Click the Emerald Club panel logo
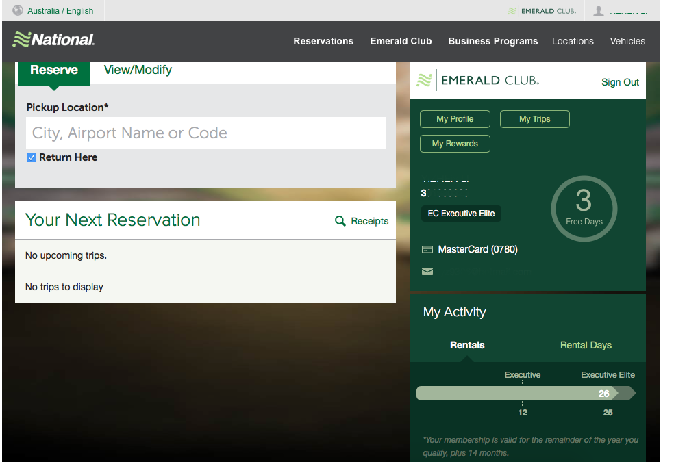The height and width of the screenshot is (462, 674). [477, 80]
